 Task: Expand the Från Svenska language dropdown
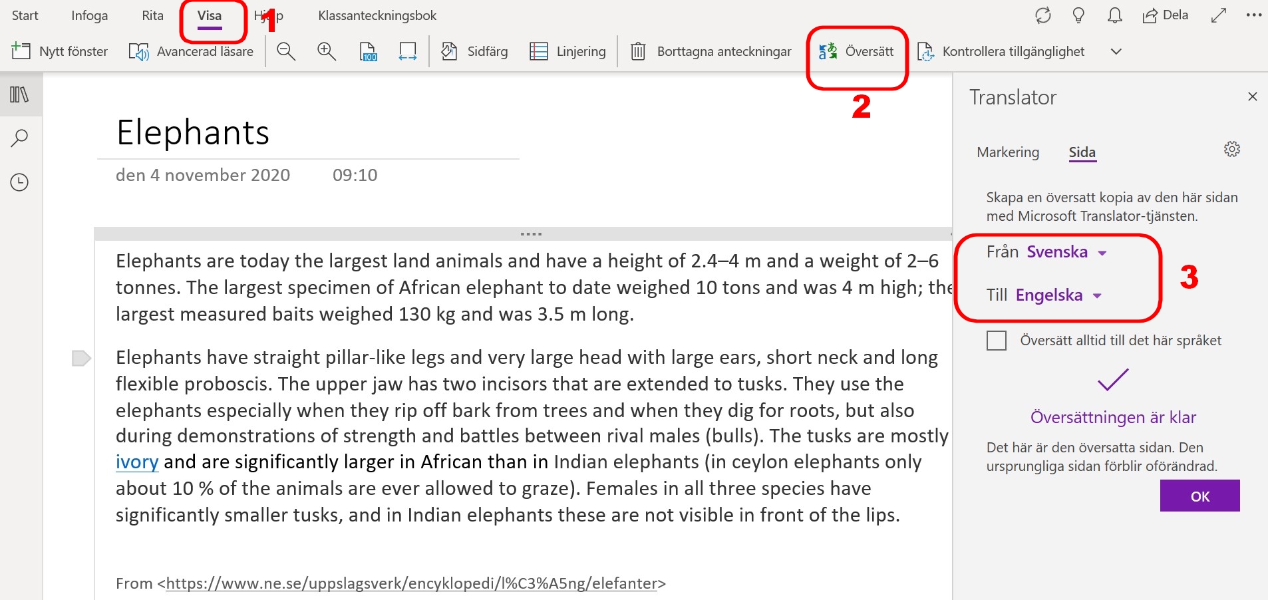(x=1066, y=252)
